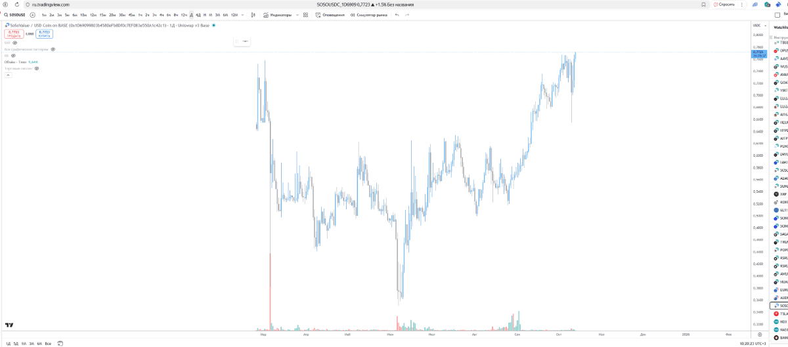Viewport: 788px width, 347px height.
Task: Click the undo arrow in toolbar
Action: tap(397, 14)
